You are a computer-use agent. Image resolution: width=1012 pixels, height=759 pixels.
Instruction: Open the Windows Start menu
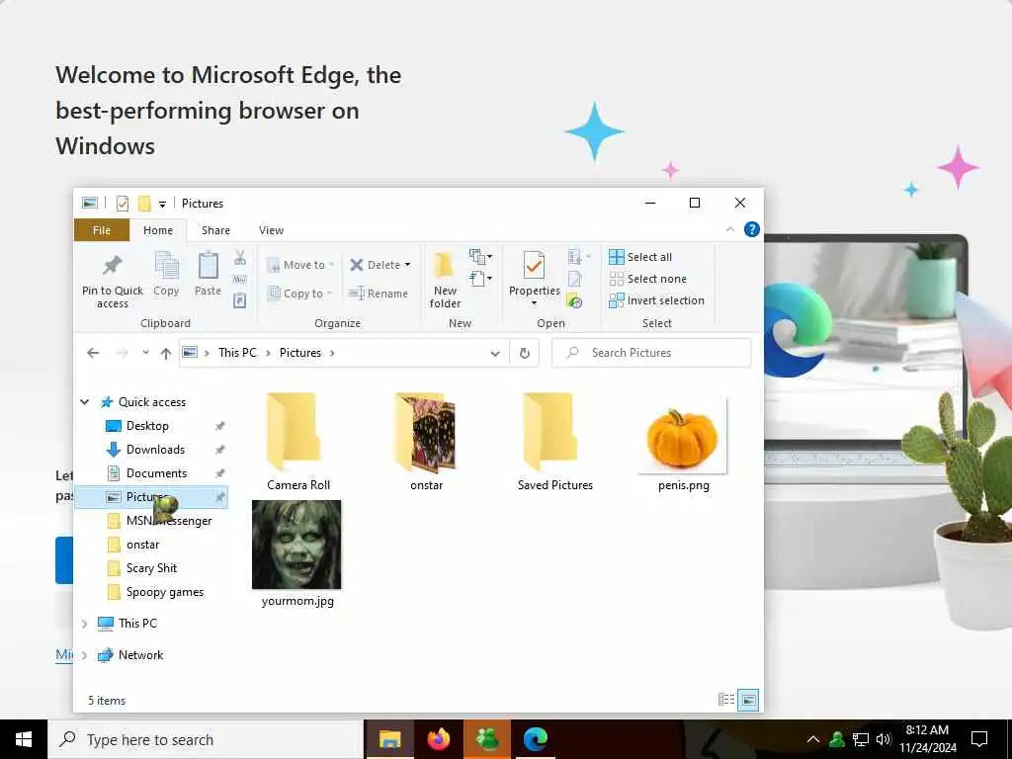[x=24, y=739]
